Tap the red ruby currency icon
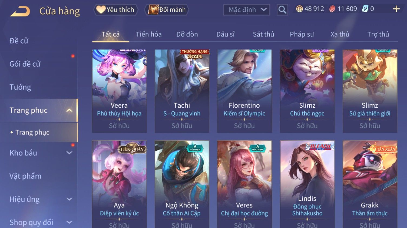407x228 pixels. point(332,9)
